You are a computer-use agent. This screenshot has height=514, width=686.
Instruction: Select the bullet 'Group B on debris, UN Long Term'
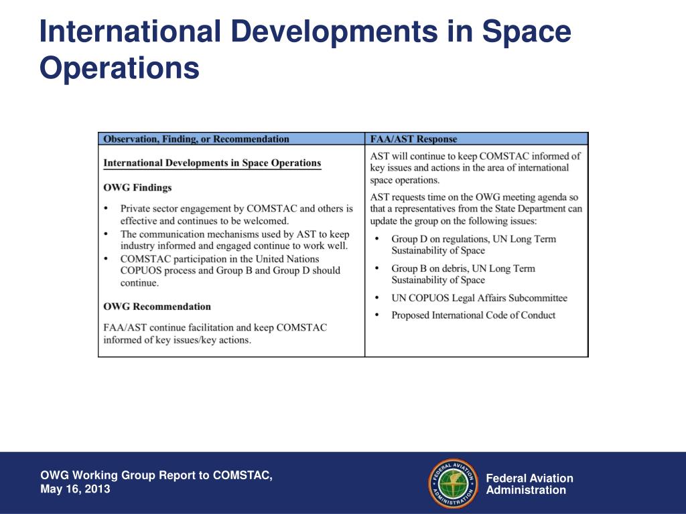(464, 274)
